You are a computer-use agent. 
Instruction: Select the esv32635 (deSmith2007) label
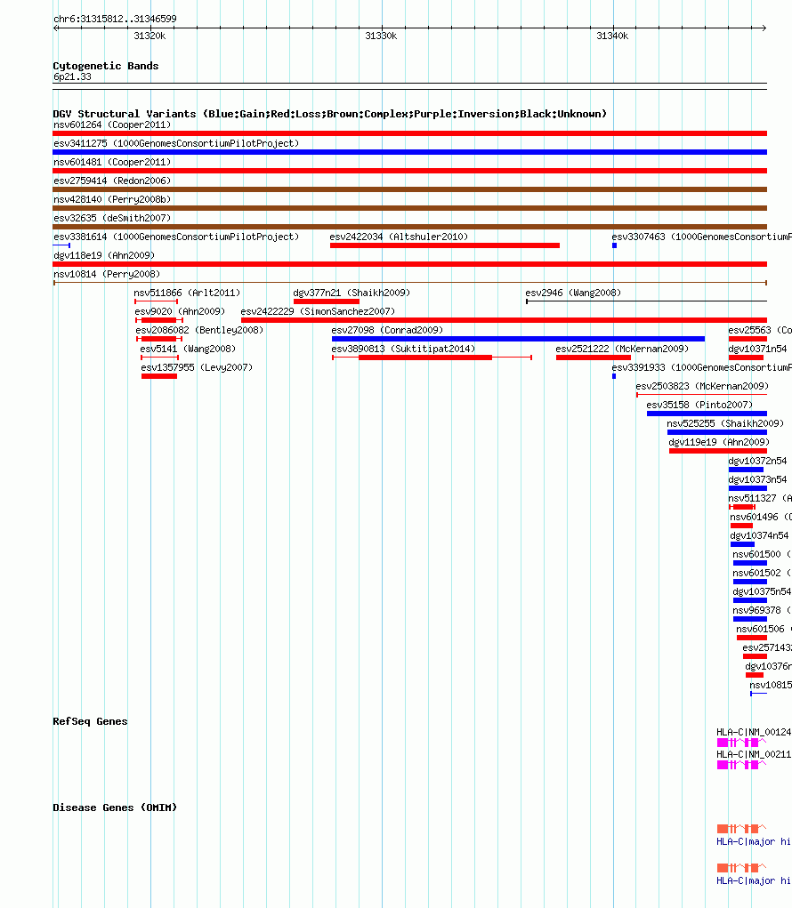(112, 218)
